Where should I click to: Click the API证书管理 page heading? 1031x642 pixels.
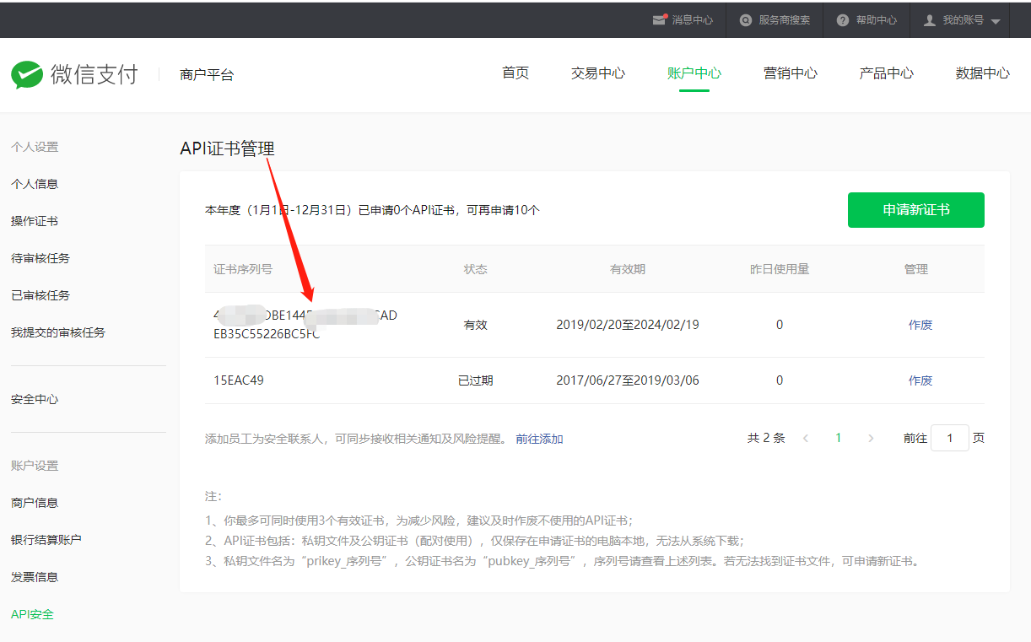coord(227,148)
